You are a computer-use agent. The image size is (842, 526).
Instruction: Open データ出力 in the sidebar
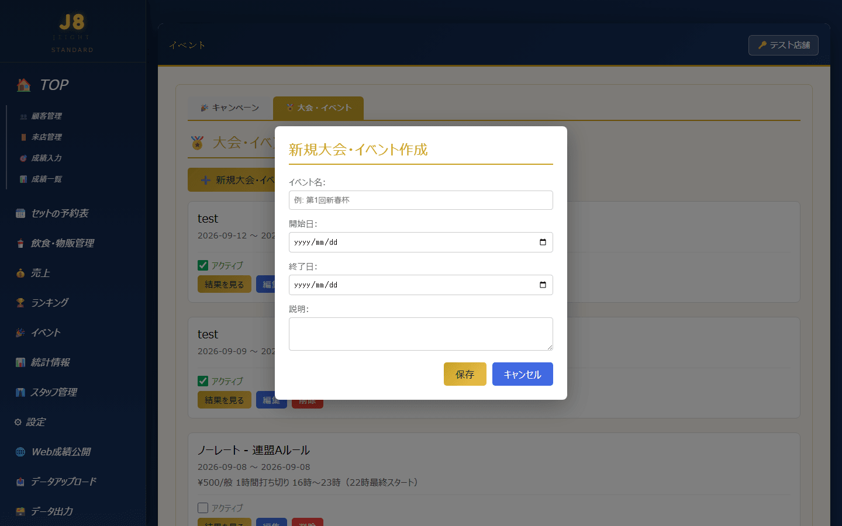coord(44,511)
